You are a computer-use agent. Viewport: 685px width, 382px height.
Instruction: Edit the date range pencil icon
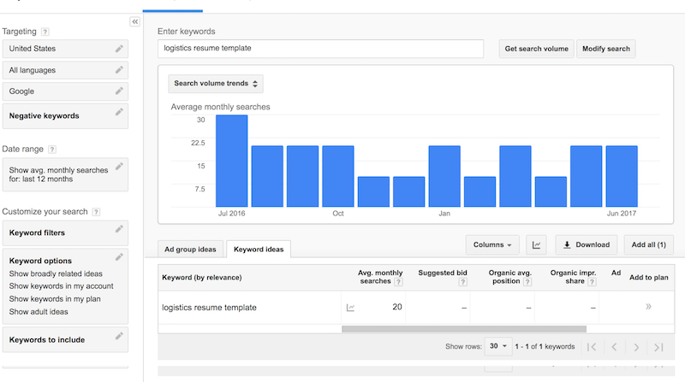[x=119, y=166]
